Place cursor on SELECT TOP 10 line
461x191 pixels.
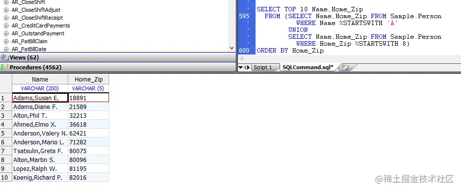pyautogui.click(x=310, y=9)
